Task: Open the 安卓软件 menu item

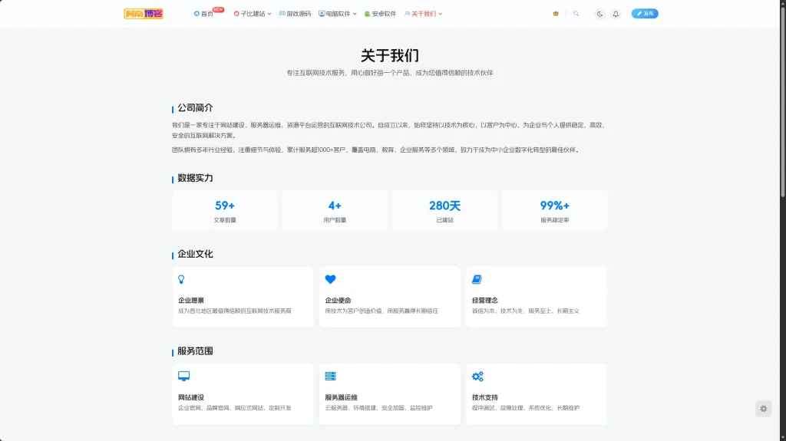Action: pyautogui.click(x=380, y=14)
